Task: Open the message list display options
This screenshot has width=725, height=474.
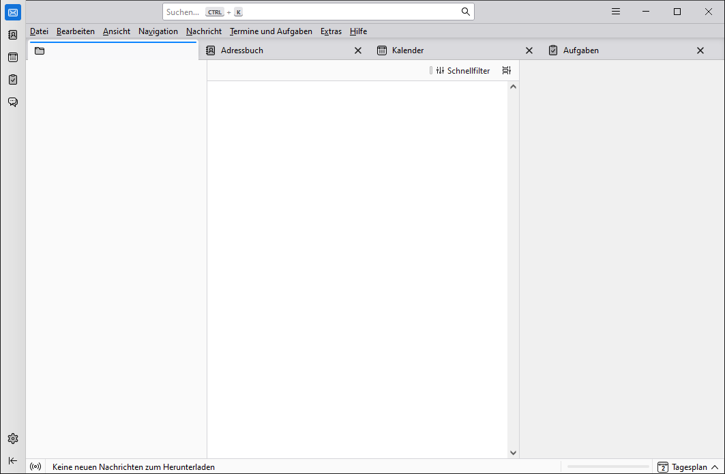Action: coord(506,70)
